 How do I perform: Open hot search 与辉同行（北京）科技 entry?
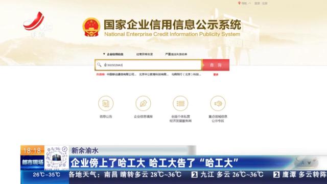(186, 74)
